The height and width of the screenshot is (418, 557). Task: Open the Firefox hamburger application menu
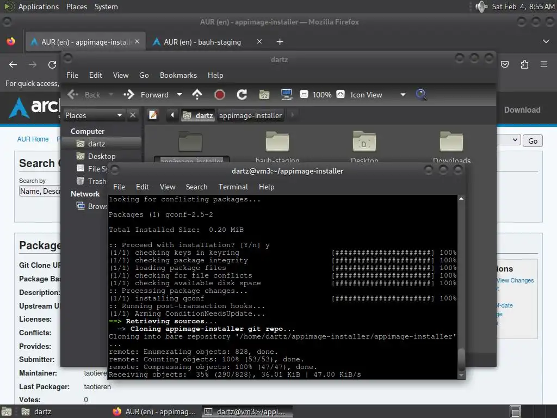pyautogui.click(x=544, y=64)
